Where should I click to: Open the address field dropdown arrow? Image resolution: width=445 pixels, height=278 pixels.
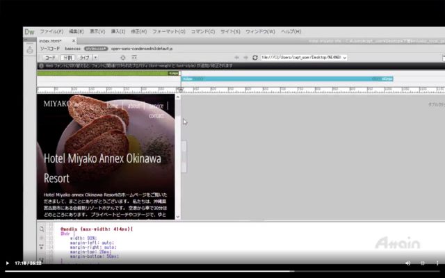pyautogui.click(x=345, y=58)
